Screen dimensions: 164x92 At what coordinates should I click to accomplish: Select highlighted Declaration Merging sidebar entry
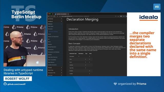pos(53,31)
